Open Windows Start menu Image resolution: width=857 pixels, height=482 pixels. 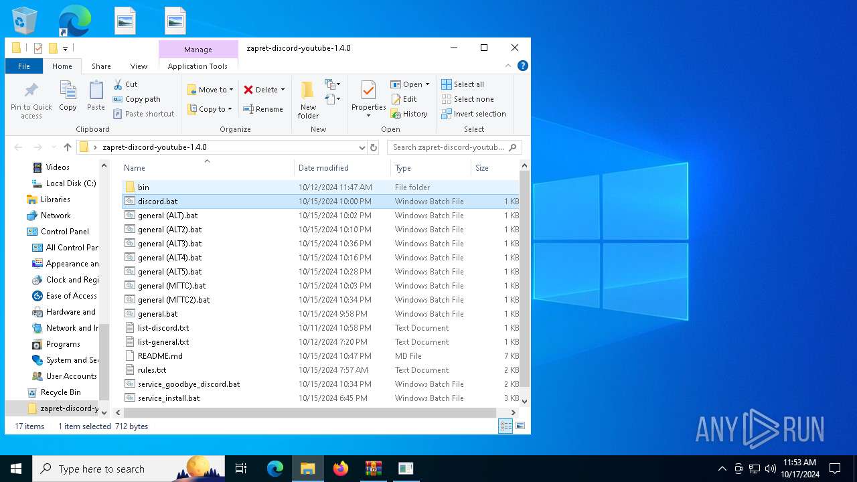point(16,469)
